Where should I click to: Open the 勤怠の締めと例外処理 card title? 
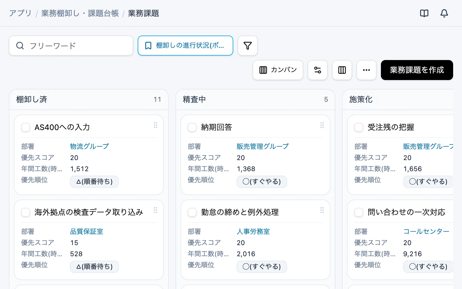[x=240, y=212]
